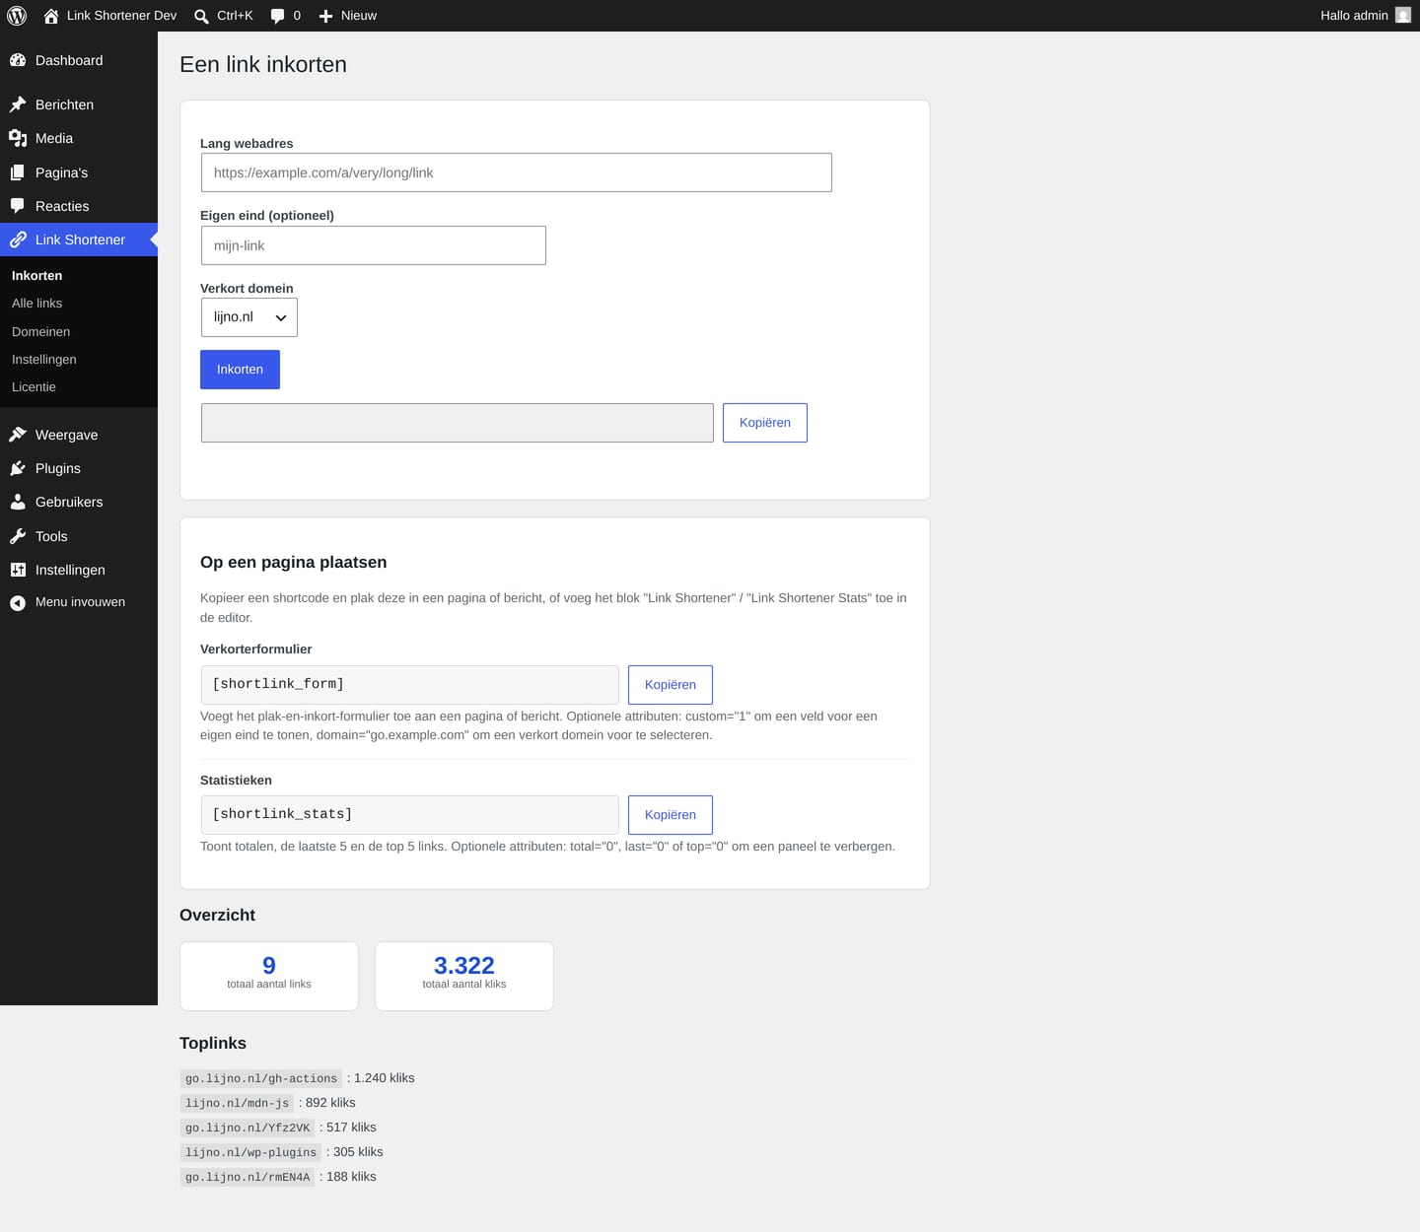The height and width of the screenshot is (1232, 1420).
Task: Click the Weergave brush icon
Action: [x=18, y=435]
